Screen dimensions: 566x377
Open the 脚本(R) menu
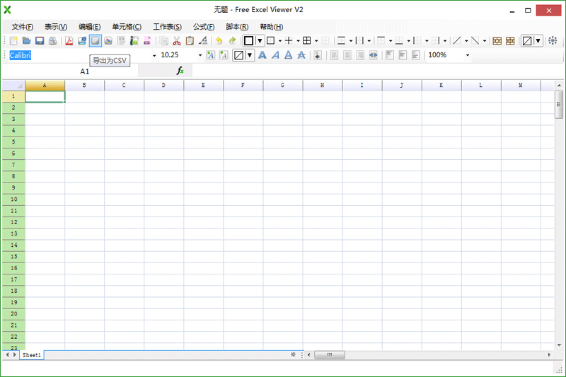(237, 27)
